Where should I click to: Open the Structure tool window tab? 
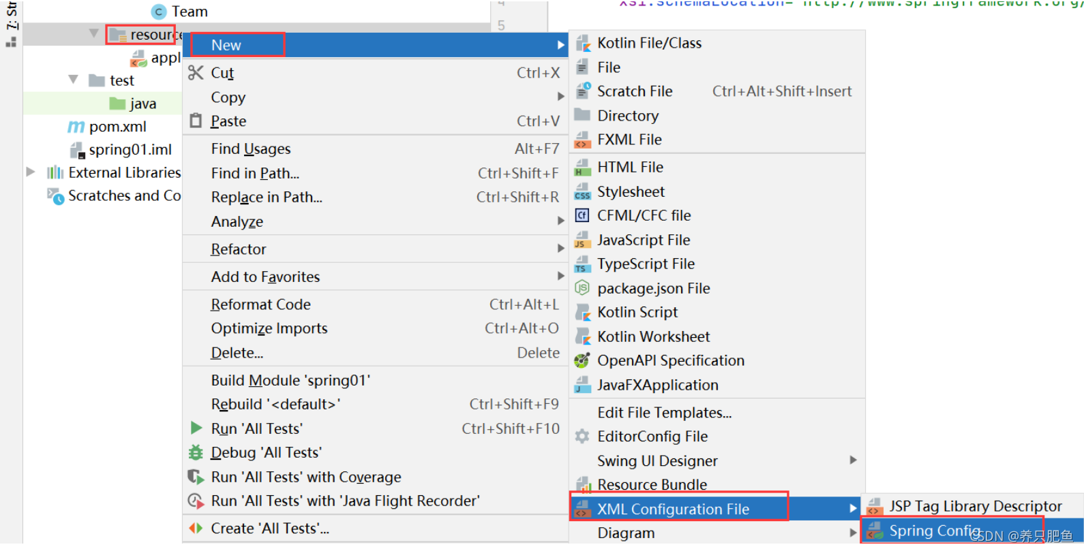[x=11, y=23]
